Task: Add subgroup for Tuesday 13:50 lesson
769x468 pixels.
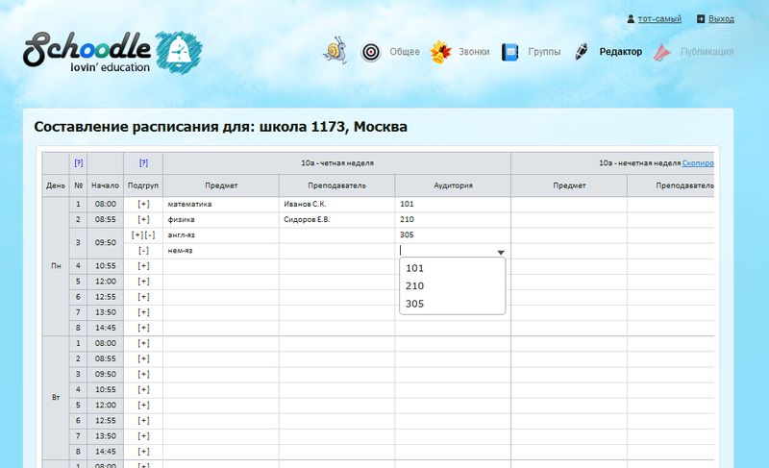Action: (x=143, y=436)
